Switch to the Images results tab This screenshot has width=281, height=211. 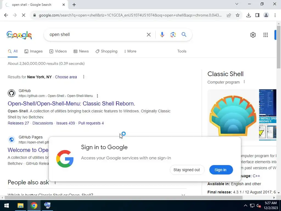(x=33, y=51)
